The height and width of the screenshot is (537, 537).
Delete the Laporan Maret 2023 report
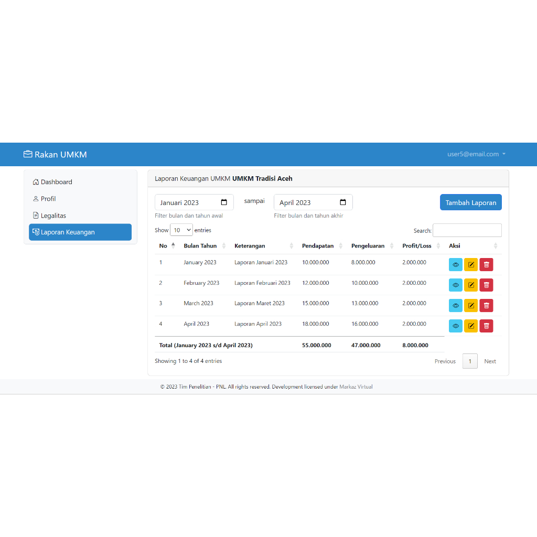[x=486, y=305]
